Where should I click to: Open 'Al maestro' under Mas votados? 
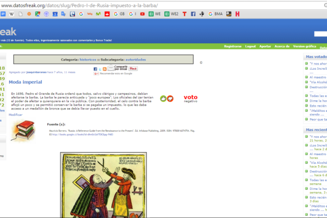(x=318, y=77)
